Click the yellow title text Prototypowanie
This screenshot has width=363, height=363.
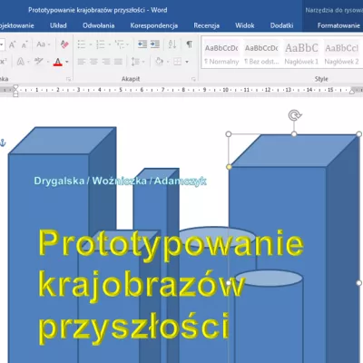[x=172, y=244]
